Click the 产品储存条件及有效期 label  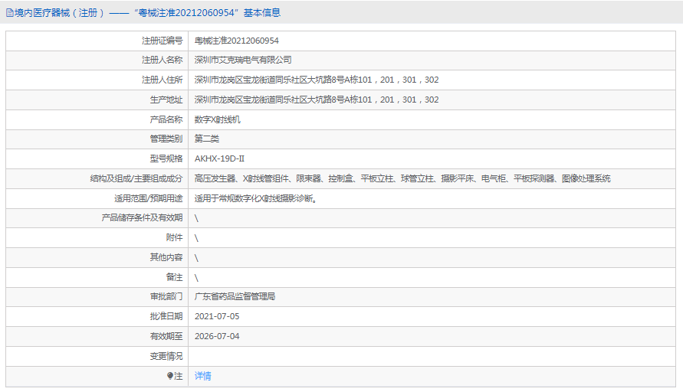142,217
